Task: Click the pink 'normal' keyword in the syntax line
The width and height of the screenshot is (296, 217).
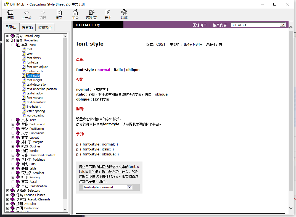Action: pos(104,70)
